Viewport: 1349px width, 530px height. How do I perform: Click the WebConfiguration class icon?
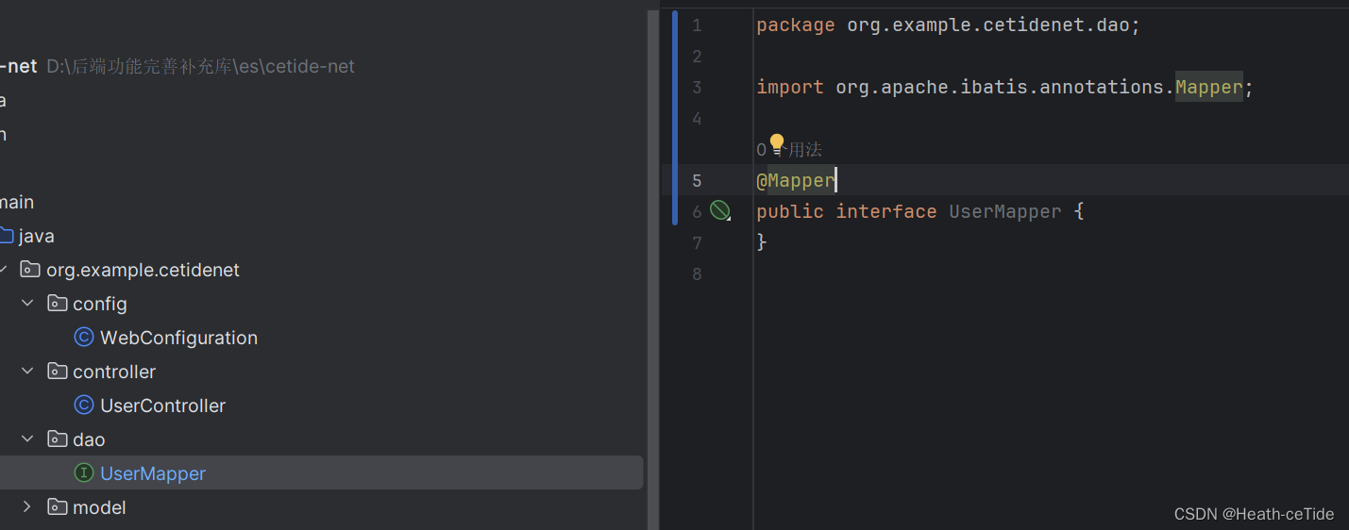[x=84, y=338]
